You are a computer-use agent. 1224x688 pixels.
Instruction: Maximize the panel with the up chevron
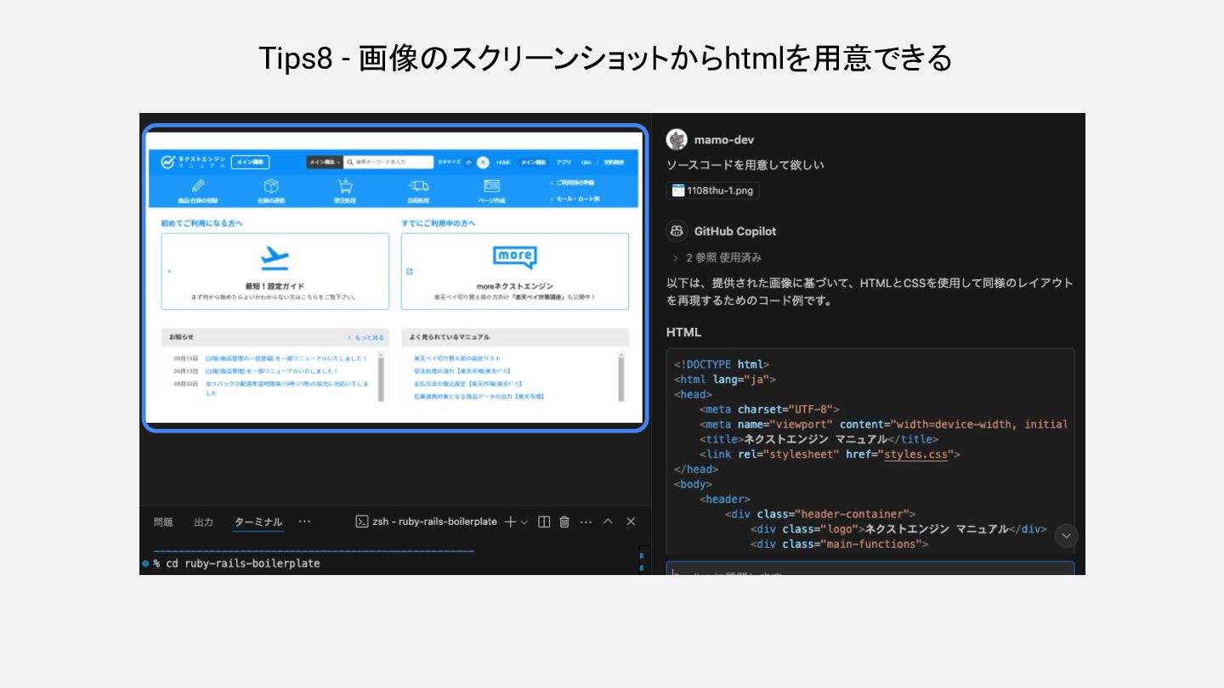point(608,522)
